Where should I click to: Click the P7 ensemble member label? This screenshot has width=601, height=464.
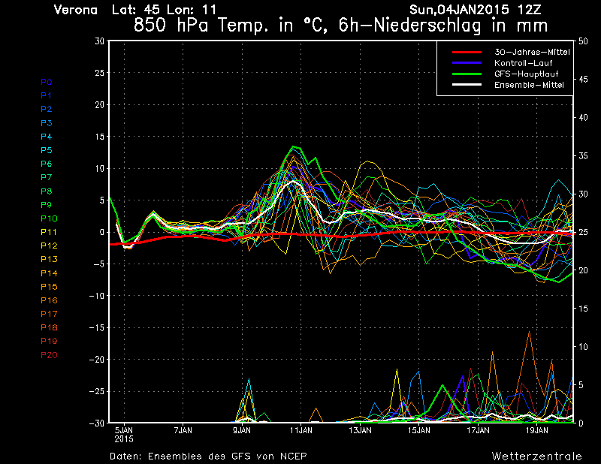[47, 177]
